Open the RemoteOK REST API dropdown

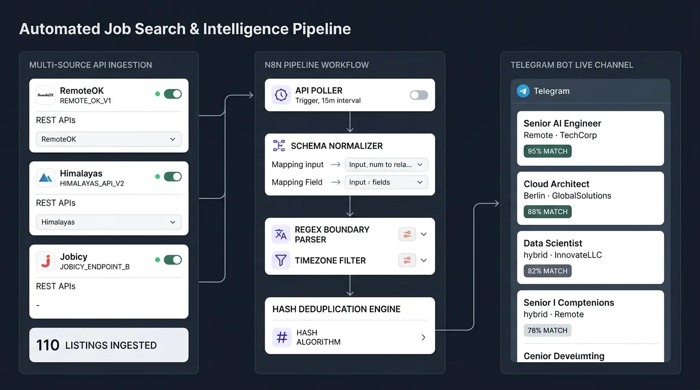[109, 139]
